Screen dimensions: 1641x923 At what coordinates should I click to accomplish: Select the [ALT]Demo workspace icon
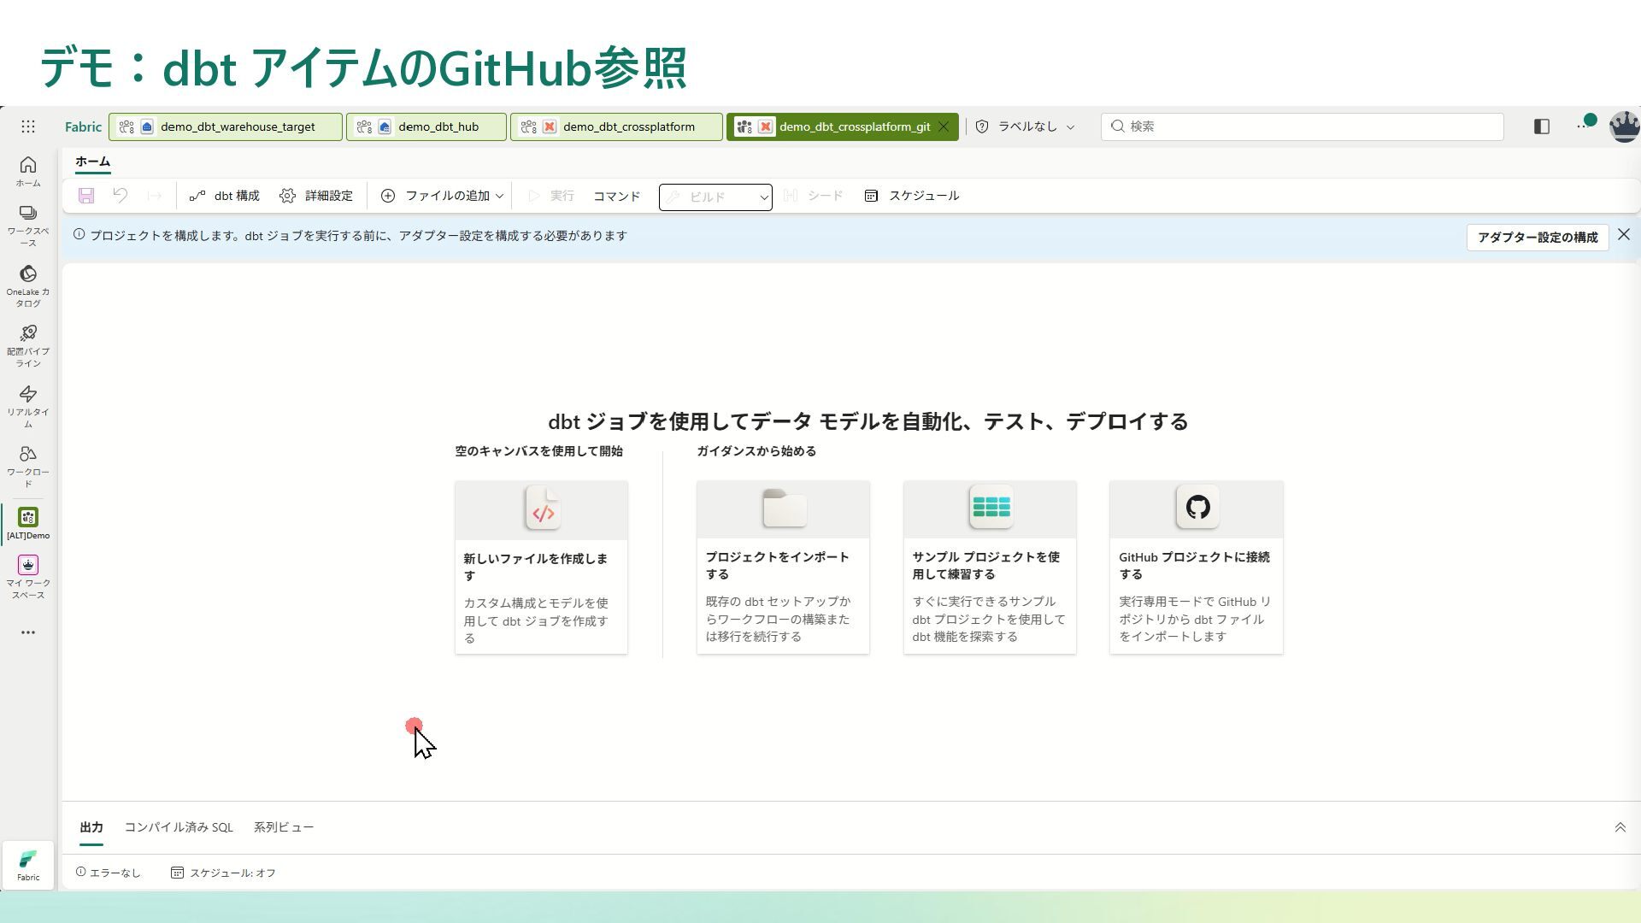coord(28,523)
